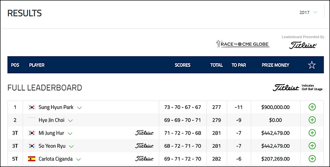The width and height of the screenshot is (330, 167).
Task: Expand Hye Jin Choi row chevron
Action: (x=70, y=121)
